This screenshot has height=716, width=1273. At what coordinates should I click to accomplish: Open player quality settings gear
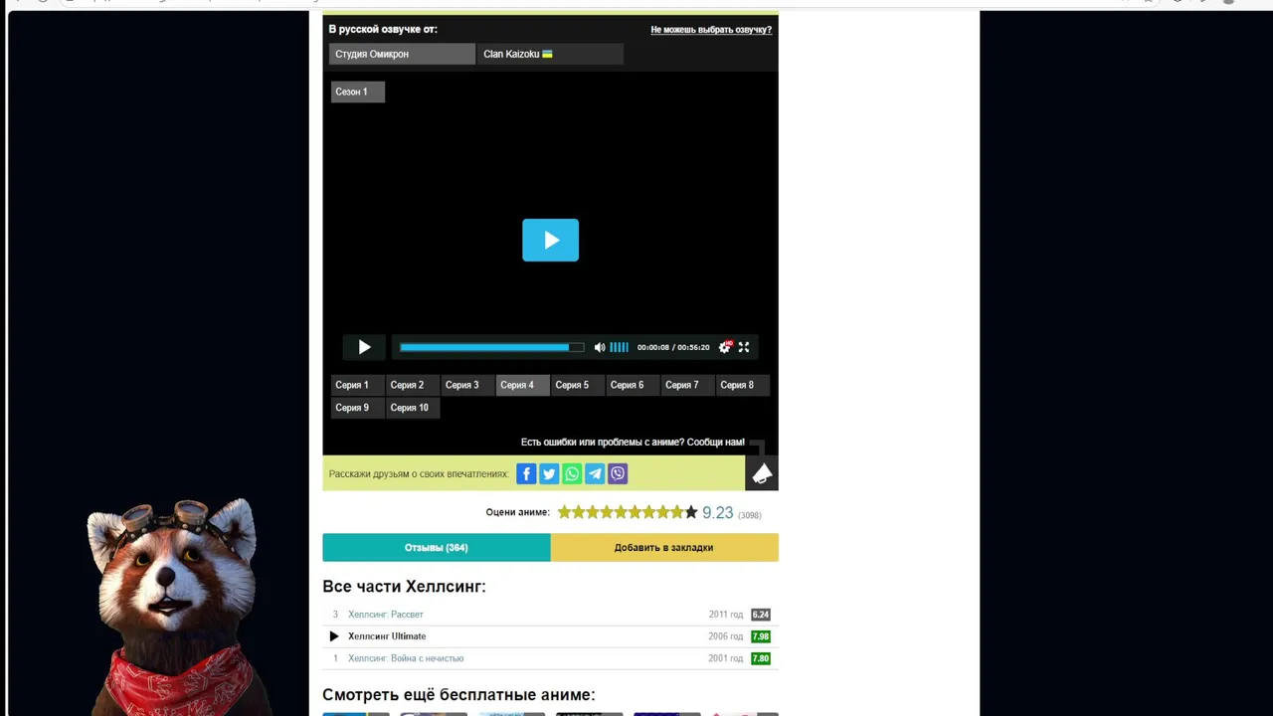725,347
